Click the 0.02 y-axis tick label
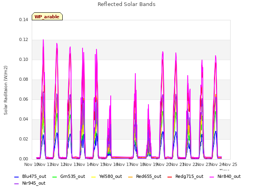Viewport: 254px width, 191px height. pyautogui.click(x=23, y=139)
